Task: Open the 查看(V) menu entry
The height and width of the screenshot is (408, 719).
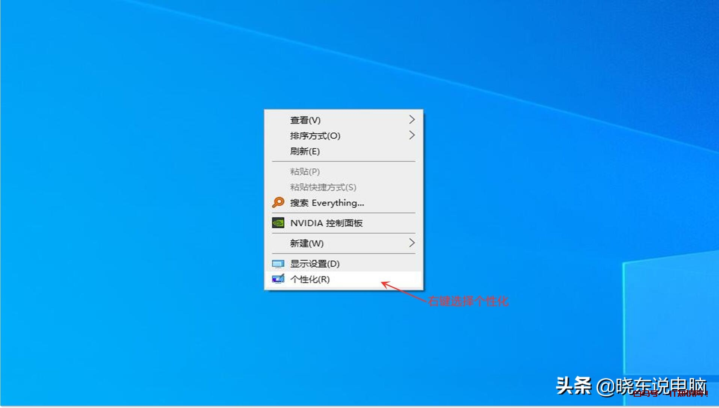Action: pos(305,120)
